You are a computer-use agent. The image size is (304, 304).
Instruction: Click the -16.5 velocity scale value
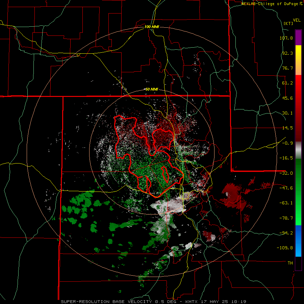point(286,158)
